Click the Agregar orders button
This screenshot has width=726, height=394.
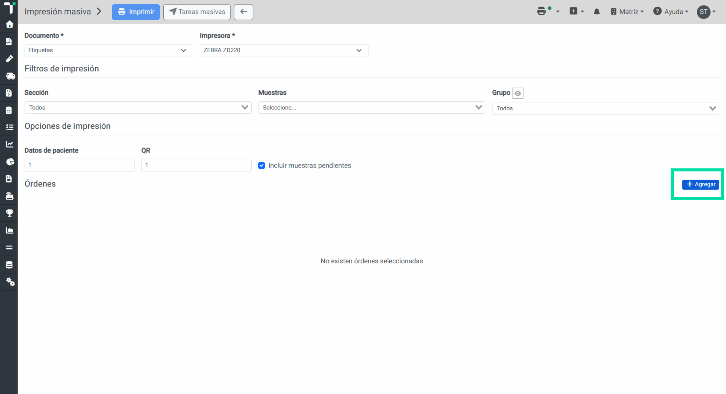pyautogui.click(x=701, y=184)
